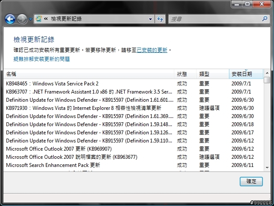Select Defender Definition 1.61.369 update row
The image size is (274, 206).
pyautogui.click(x=133, y=116)
